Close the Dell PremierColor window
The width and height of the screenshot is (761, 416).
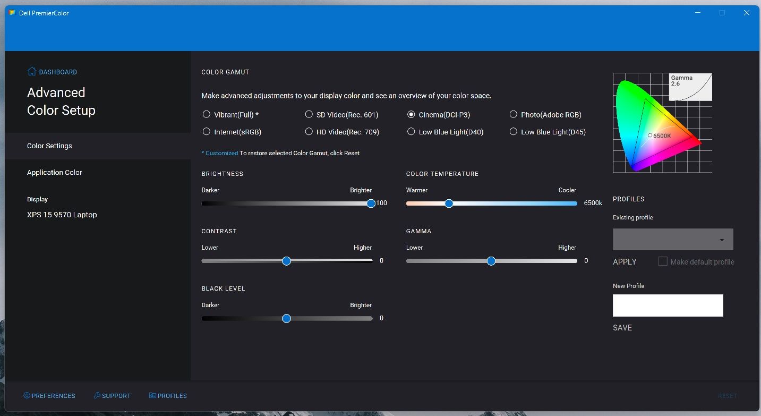click(x=747, y=13)
